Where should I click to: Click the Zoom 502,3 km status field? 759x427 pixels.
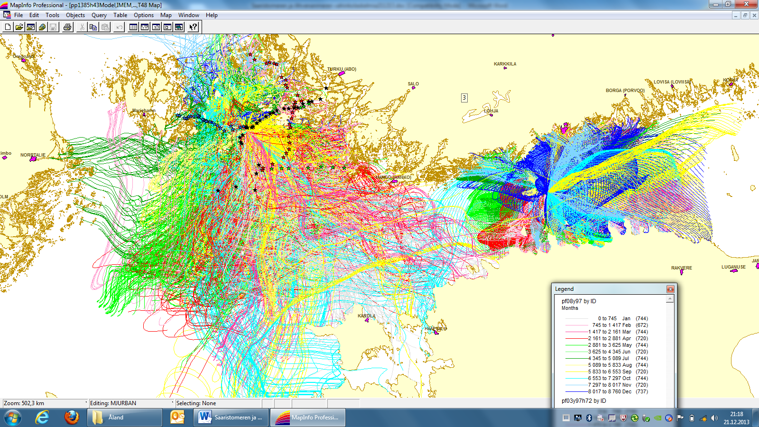coord(45,403)
